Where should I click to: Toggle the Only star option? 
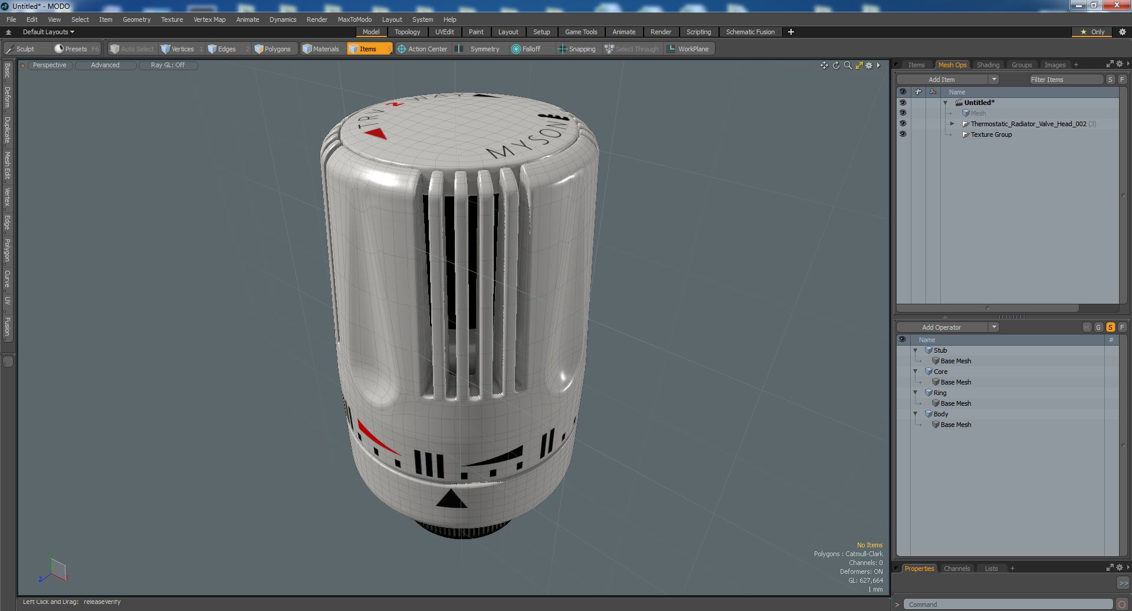pyautogui.click(x=1092, y=32)
